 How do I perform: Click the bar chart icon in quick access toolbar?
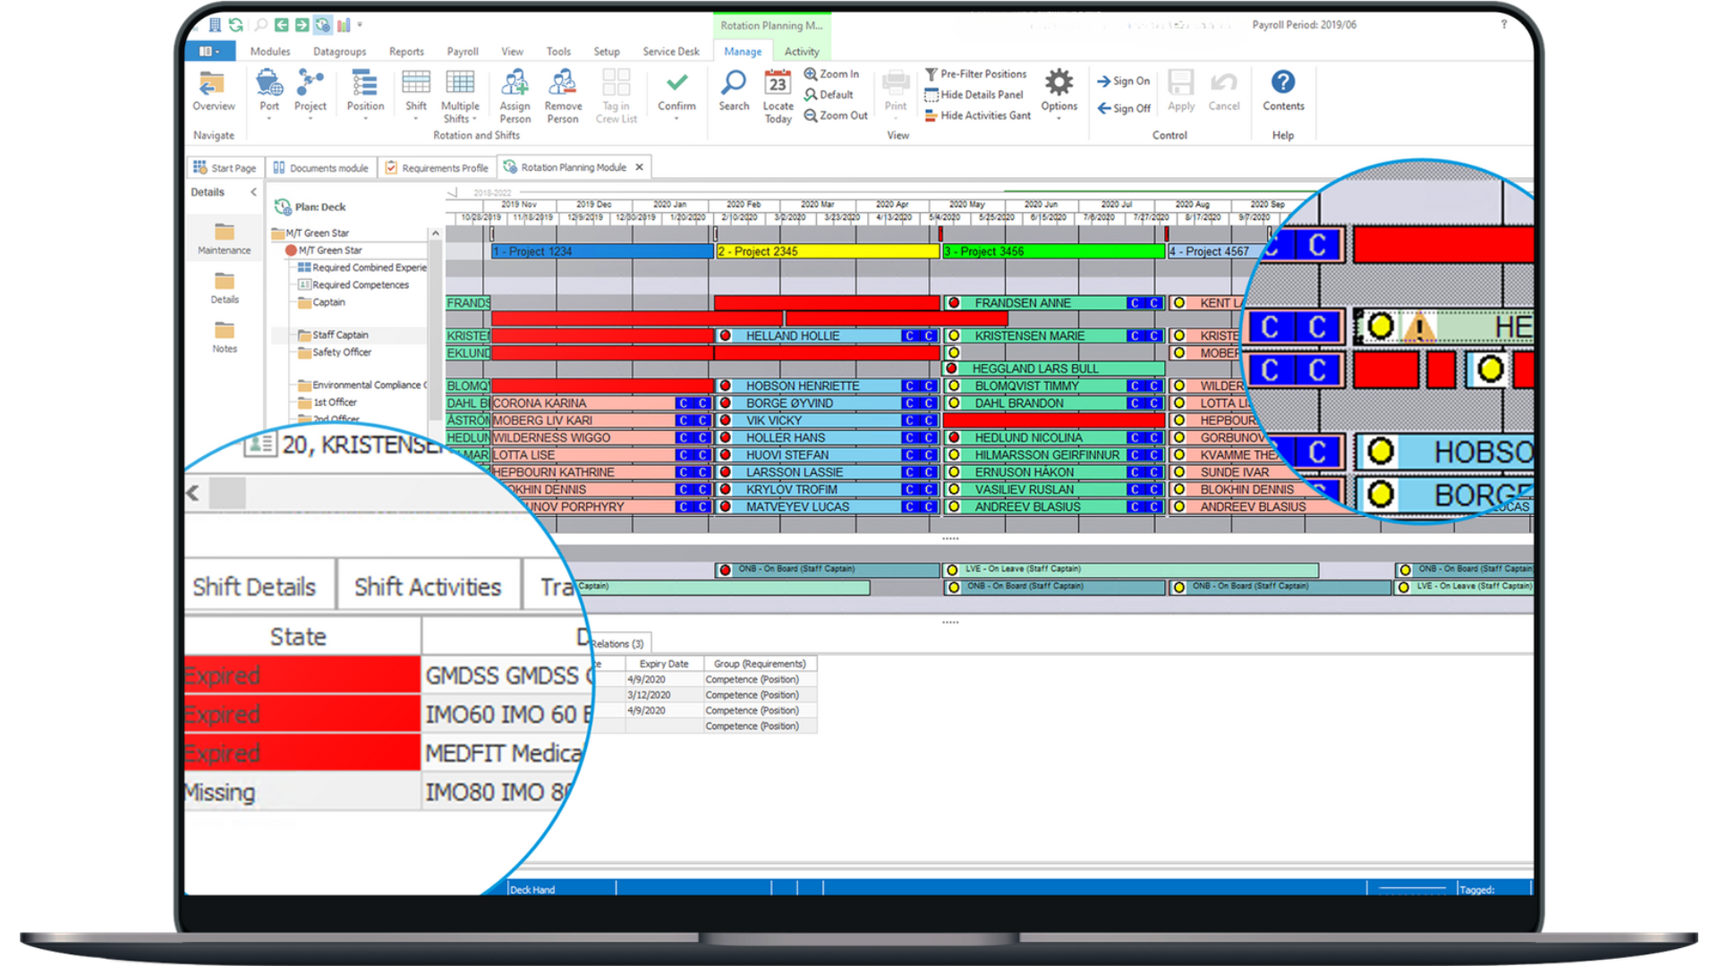pos(344,25)
